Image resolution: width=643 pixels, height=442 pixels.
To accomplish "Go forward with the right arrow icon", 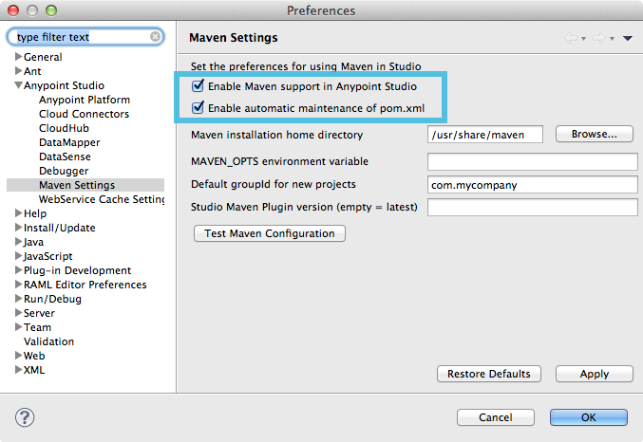I will pos(599,38).
